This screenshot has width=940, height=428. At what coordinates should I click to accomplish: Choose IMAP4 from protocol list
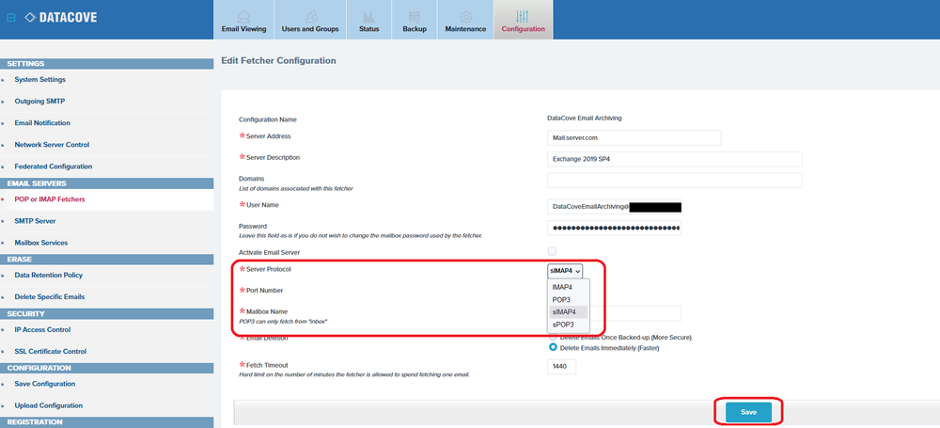click(x=569, y=287)
